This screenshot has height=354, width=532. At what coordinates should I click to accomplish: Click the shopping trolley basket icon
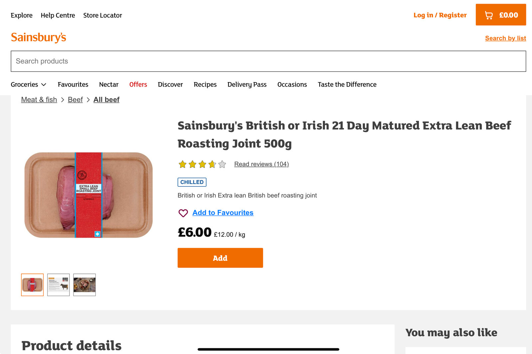point(488,15)
